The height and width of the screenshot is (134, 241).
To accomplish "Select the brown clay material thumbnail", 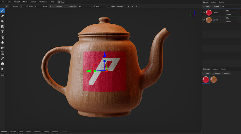I will [213, 80].
